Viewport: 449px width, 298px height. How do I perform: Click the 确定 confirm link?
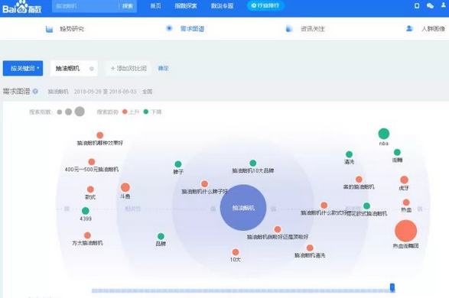click(163, 68)
